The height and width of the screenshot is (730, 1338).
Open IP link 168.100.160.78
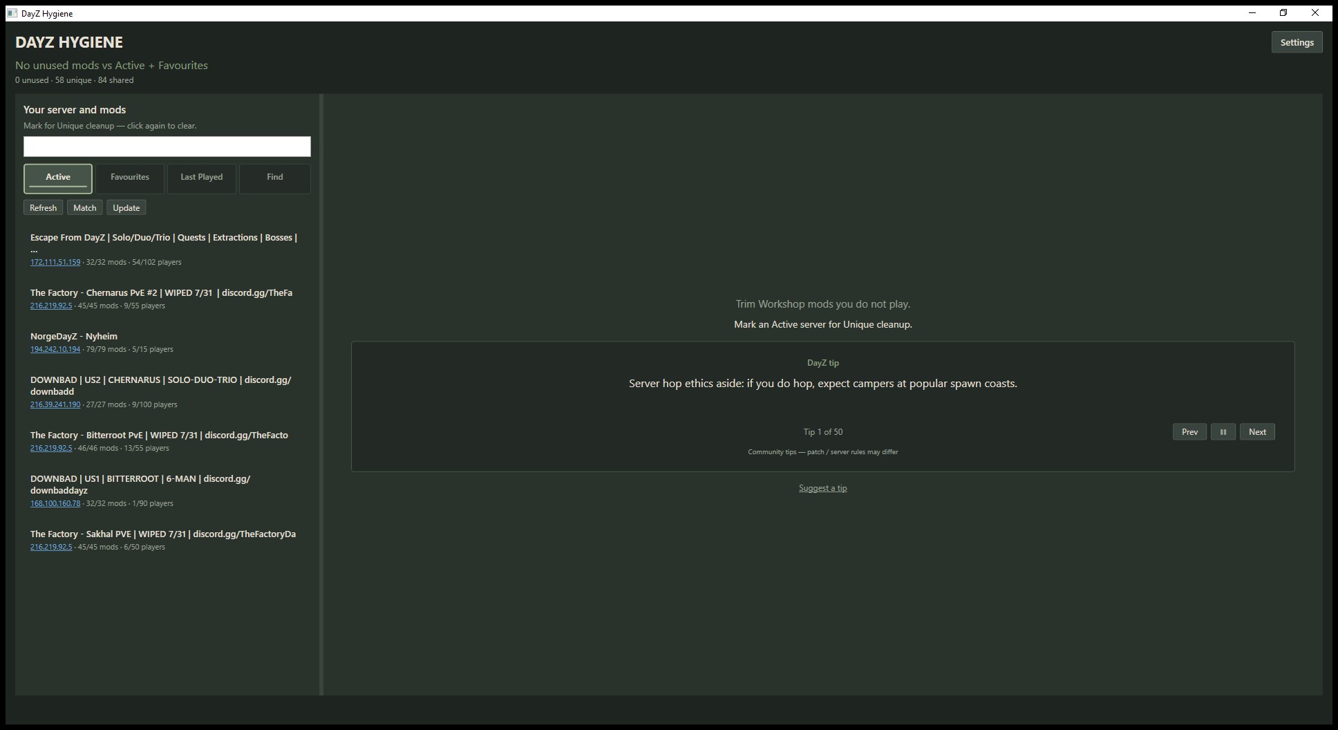[55, 503]
